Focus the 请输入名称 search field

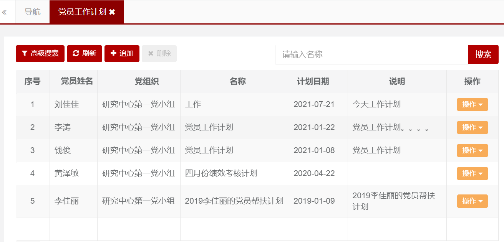click(x=371, y=54)
